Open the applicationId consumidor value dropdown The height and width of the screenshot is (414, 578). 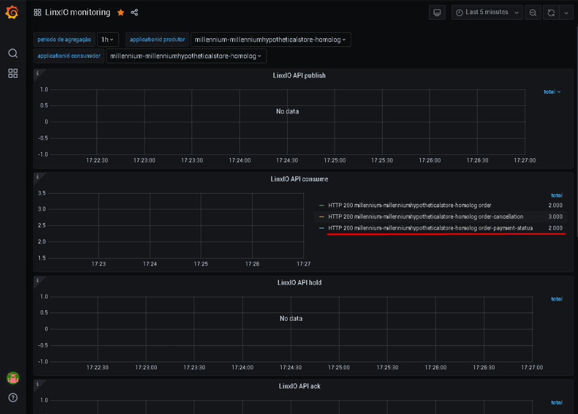pyautogui.click(x=186, y=56)
